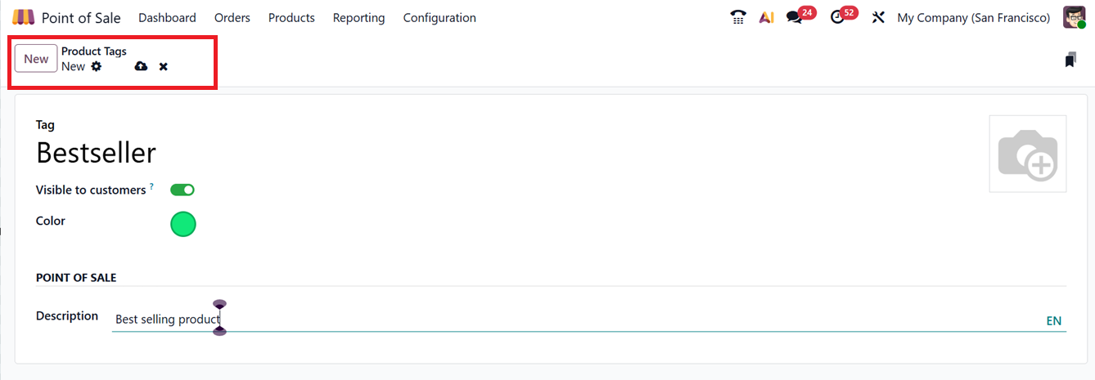Open the Reporting menu
Viewport: 1095px width, 380px height.
coord(358,17)
